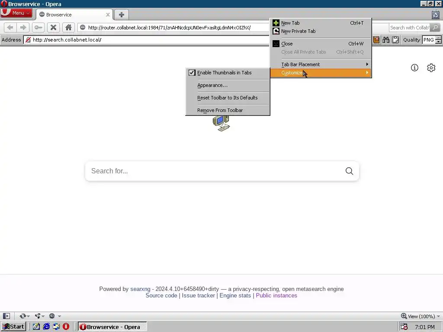Open Appearance... from the submenu
Image resolution: width=443 pixels, height=332 pixels.
[x=228, y=85]
